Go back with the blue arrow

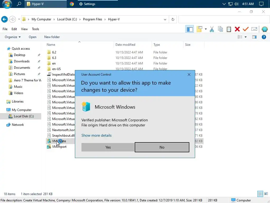coord(4,19)
